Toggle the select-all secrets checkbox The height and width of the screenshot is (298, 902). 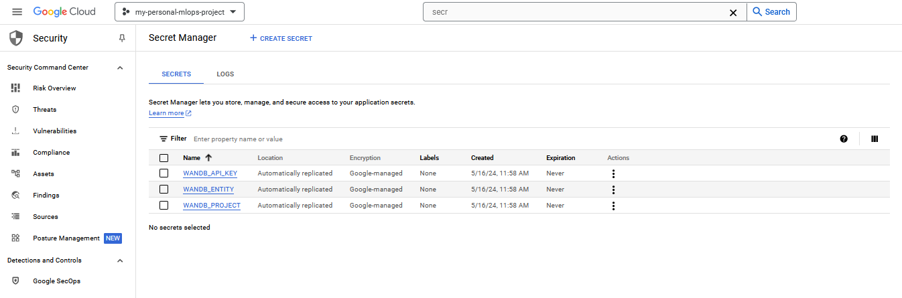(164, 158)
